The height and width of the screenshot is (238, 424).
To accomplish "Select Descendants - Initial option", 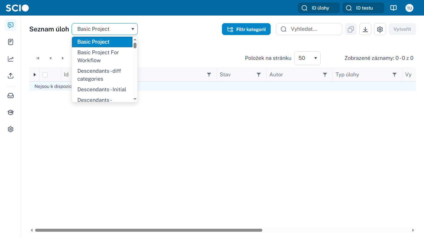I will (102, 90).
